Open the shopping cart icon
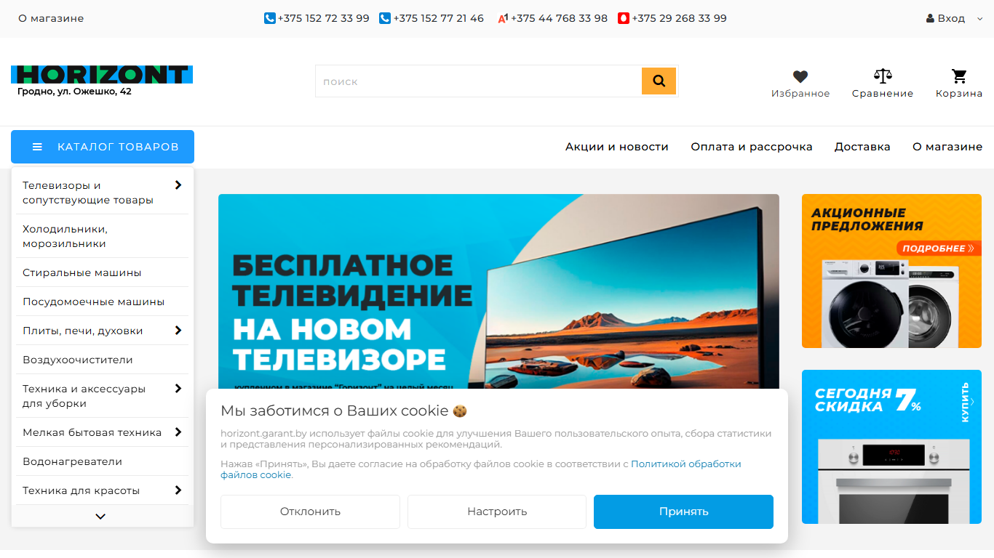The height and width of the screenshot is (558, 994). coord(959,76)
